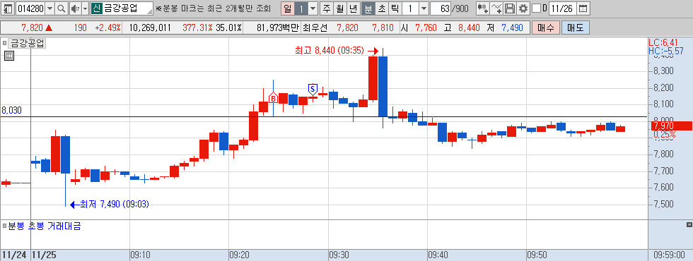
Task: Open the 일 period count dropdown arrow
Action: pos(313,8)
